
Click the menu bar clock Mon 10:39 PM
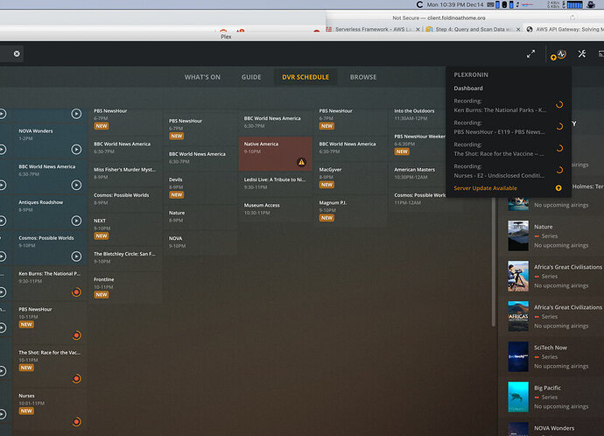455,4
